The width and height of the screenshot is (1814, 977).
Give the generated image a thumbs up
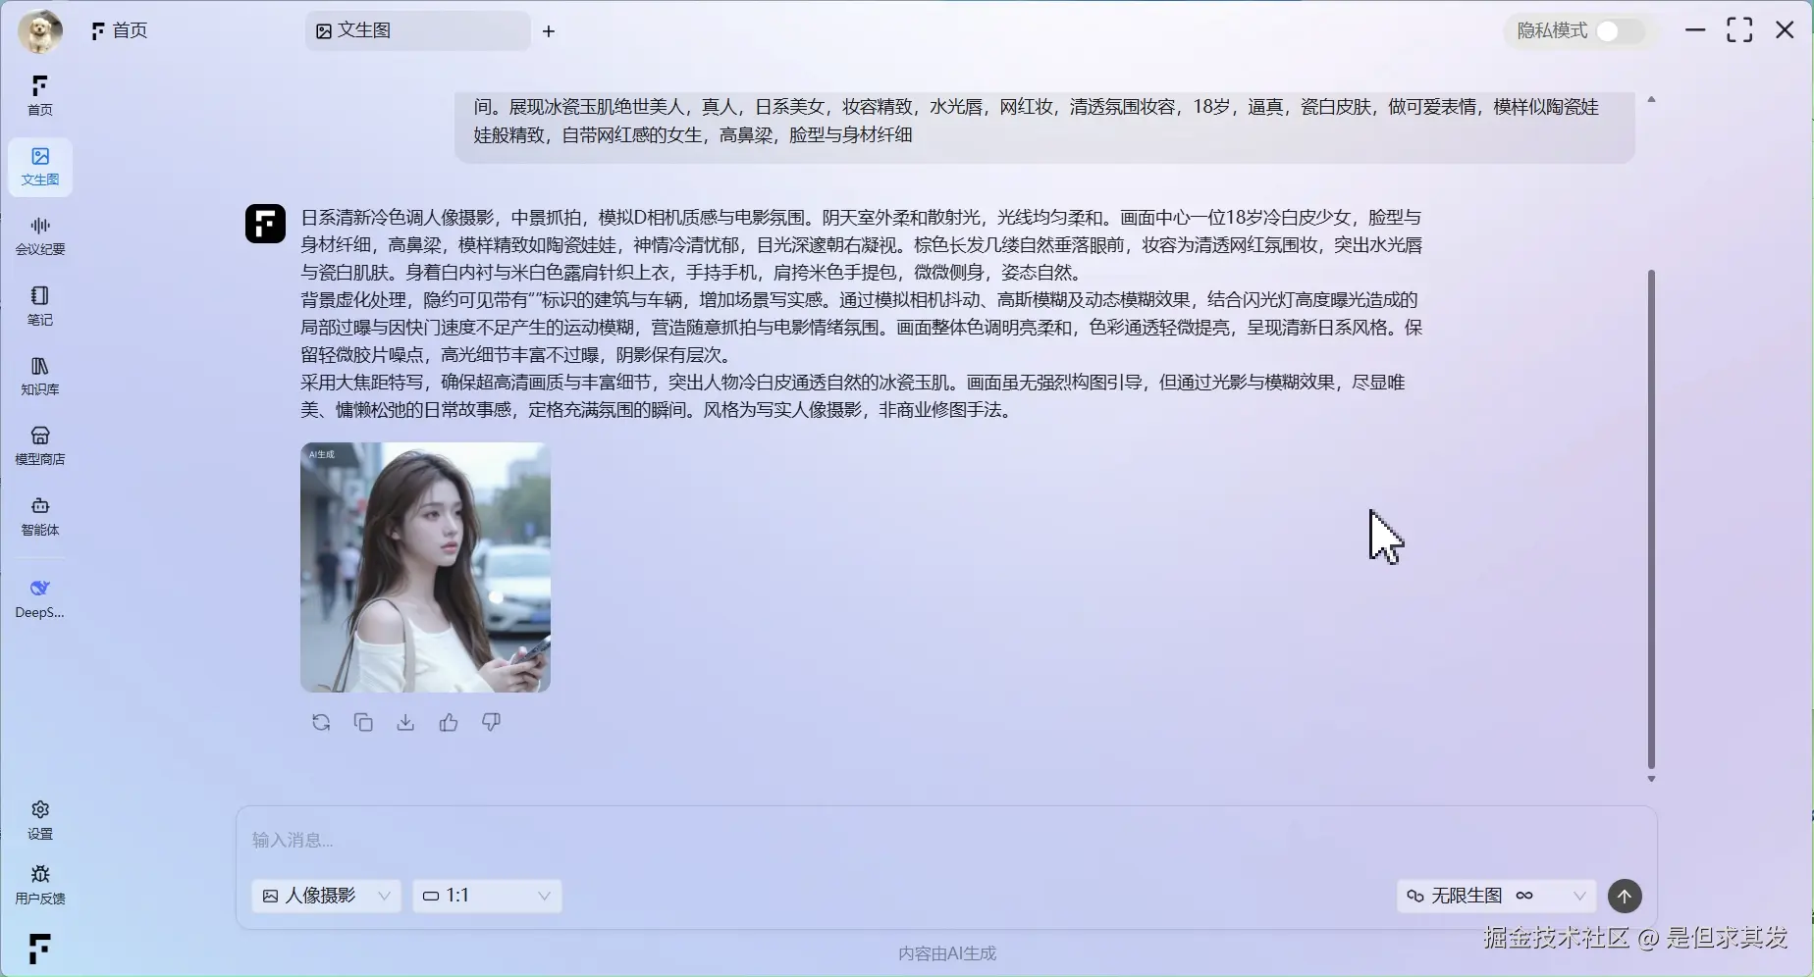448,722
